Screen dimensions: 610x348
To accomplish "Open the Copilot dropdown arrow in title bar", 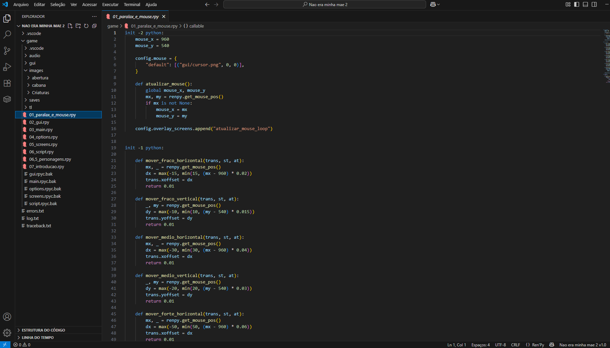I will (x=438, y=4).
